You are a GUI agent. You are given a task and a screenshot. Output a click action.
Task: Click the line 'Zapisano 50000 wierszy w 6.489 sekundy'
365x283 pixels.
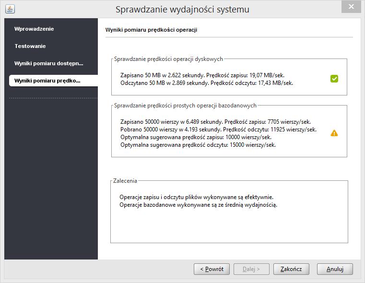[x=172, y=122]
